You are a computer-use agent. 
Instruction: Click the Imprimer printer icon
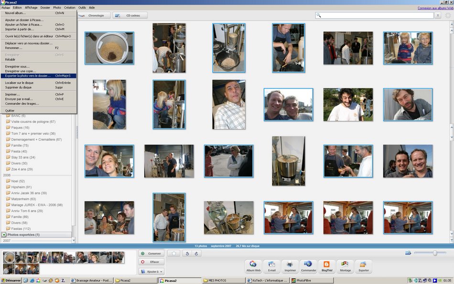tap(290, 266)
